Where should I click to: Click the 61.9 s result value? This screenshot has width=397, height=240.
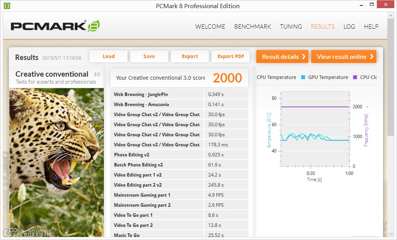point(214,165)
